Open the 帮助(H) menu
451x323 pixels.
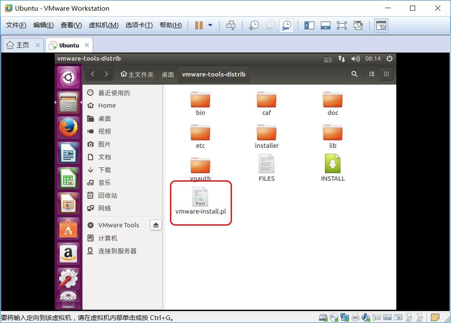click(170, 25)
